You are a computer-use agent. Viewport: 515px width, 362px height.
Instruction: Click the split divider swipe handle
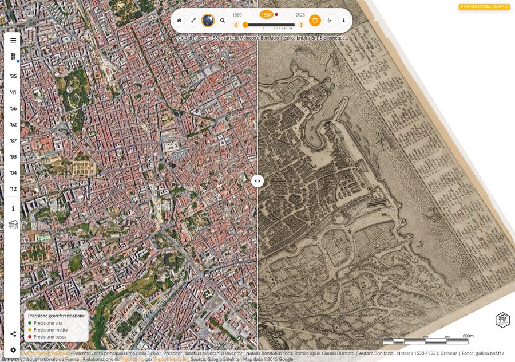[x=257, y=181]
